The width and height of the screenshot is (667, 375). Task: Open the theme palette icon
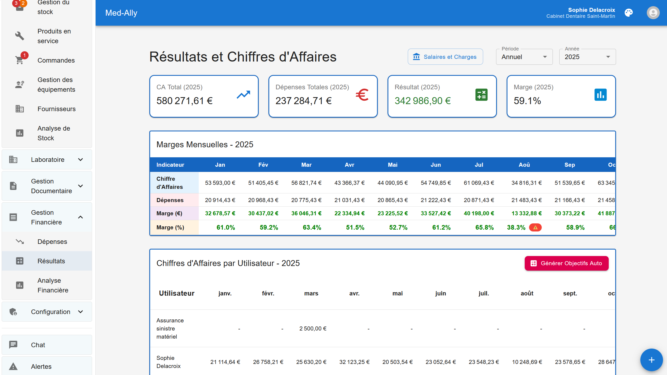point(629,13)
